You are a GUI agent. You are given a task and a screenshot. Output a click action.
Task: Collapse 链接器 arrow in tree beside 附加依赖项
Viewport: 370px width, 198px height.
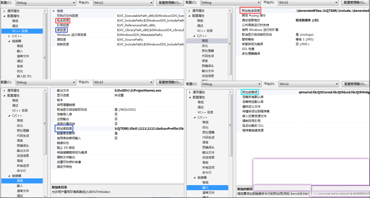pyautogui.click(x=194, y=178)
